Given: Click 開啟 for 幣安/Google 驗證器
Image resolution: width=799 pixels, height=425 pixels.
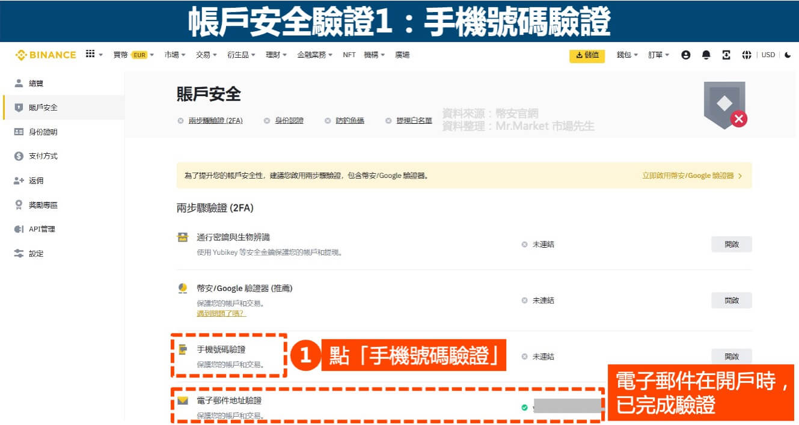Looking at the screenshot, I should tap(731, 300).
